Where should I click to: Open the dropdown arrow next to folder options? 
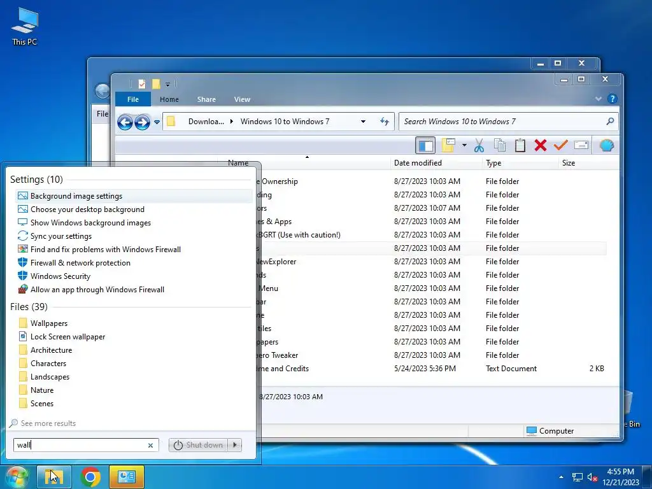click(464, 146)
